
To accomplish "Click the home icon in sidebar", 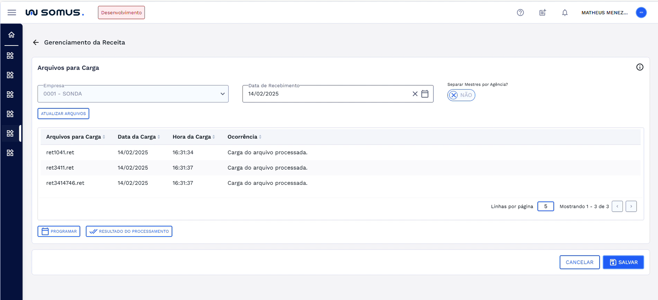I will tap(11, 35).
